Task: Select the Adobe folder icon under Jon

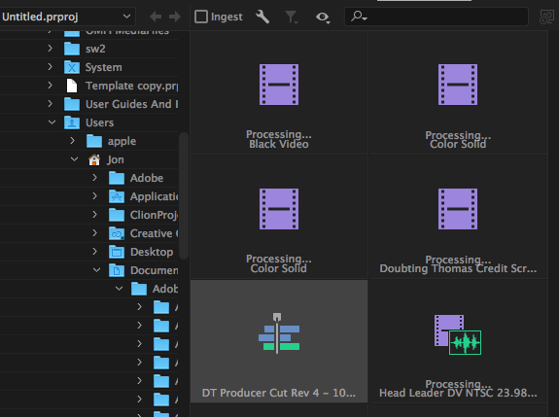Action: pyautogui.click(x=117, y=178)
